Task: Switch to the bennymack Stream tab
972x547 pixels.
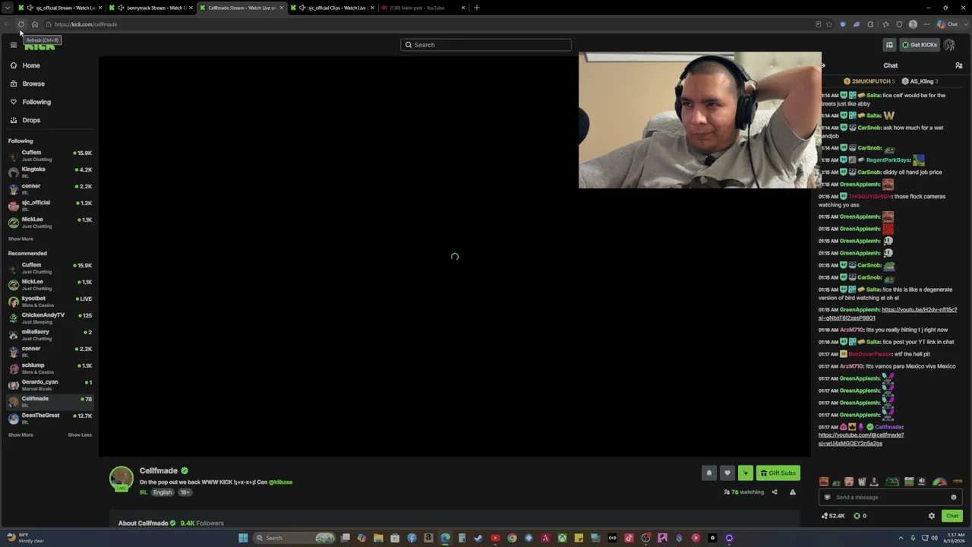Action: tap(150, 8)
